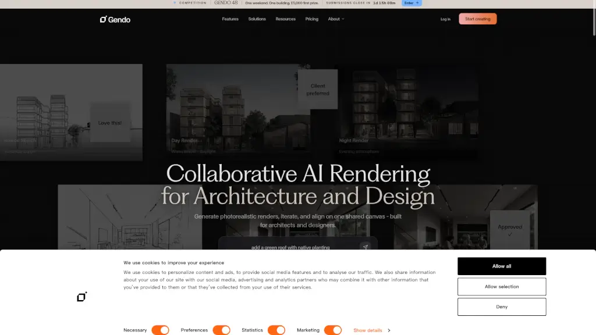Click the Enter button in the competition banner

[x=411, y=3]
